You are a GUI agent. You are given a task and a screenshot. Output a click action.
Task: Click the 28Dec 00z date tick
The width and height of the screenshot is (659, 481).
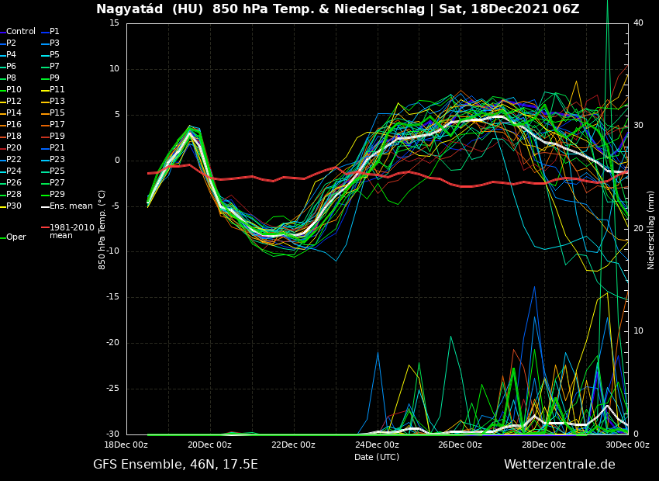pos(543,445)
